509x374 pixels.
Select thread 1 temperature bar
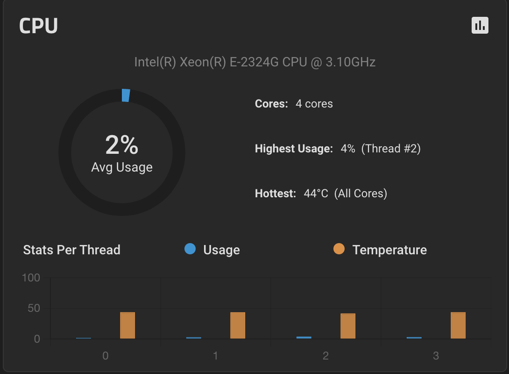238,325
